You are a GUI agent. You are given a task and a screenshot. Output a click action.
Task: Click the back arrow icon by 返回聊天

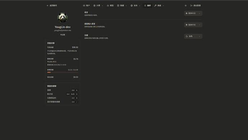click(47, 5)
